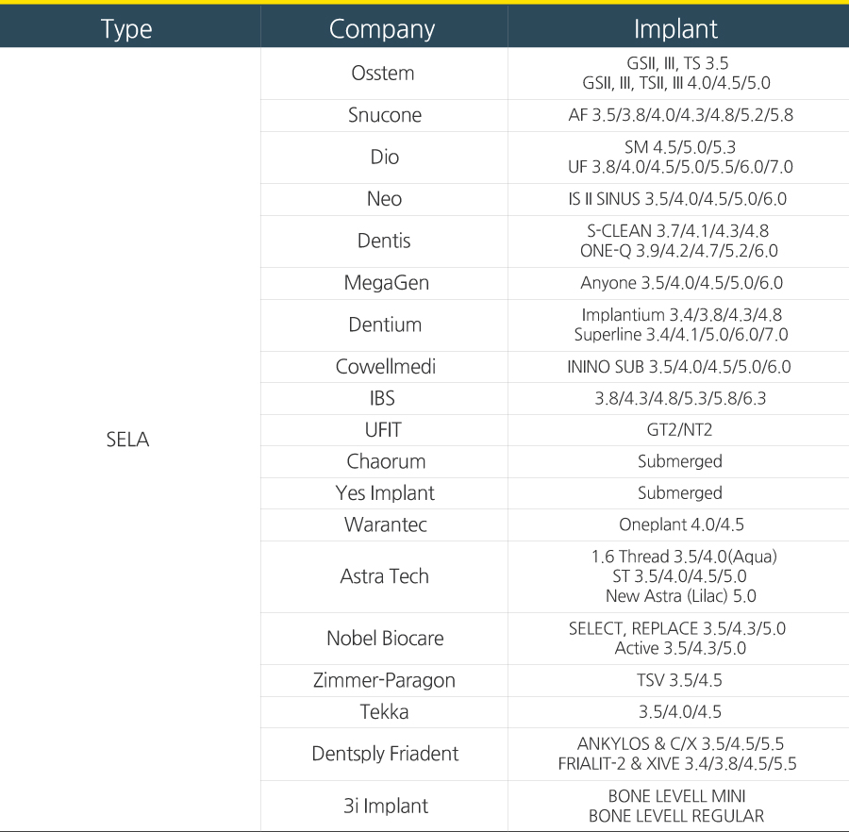
Task: Click the TSV 3.5/4.5 implant cell
Action: 676,680
